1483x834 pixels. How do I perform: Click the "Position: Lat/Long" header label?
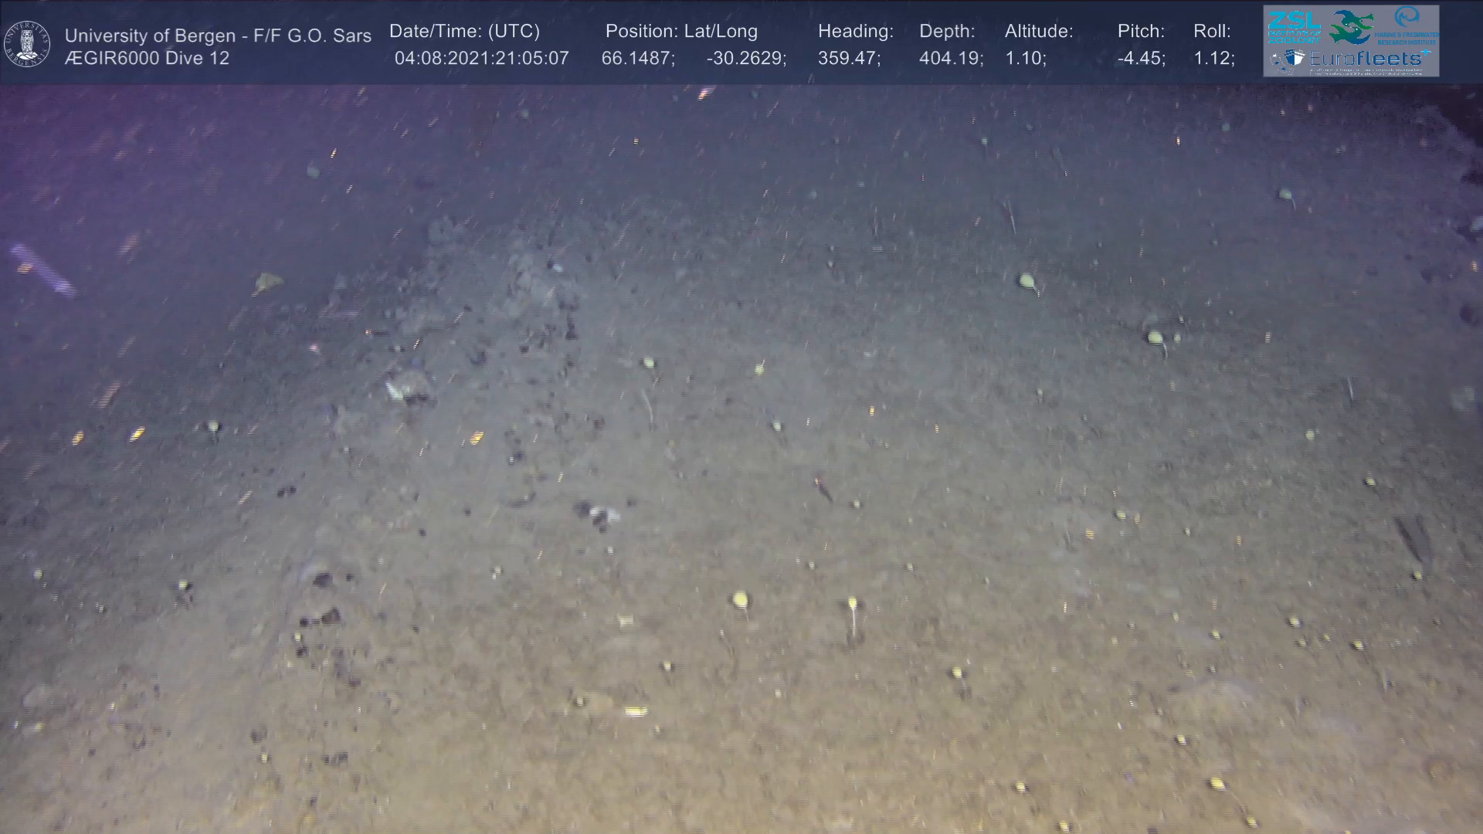[681, 32]
